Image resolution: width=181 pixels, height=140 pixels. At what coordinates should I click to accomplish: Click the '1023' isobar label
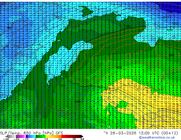click(x=171, y=55)
